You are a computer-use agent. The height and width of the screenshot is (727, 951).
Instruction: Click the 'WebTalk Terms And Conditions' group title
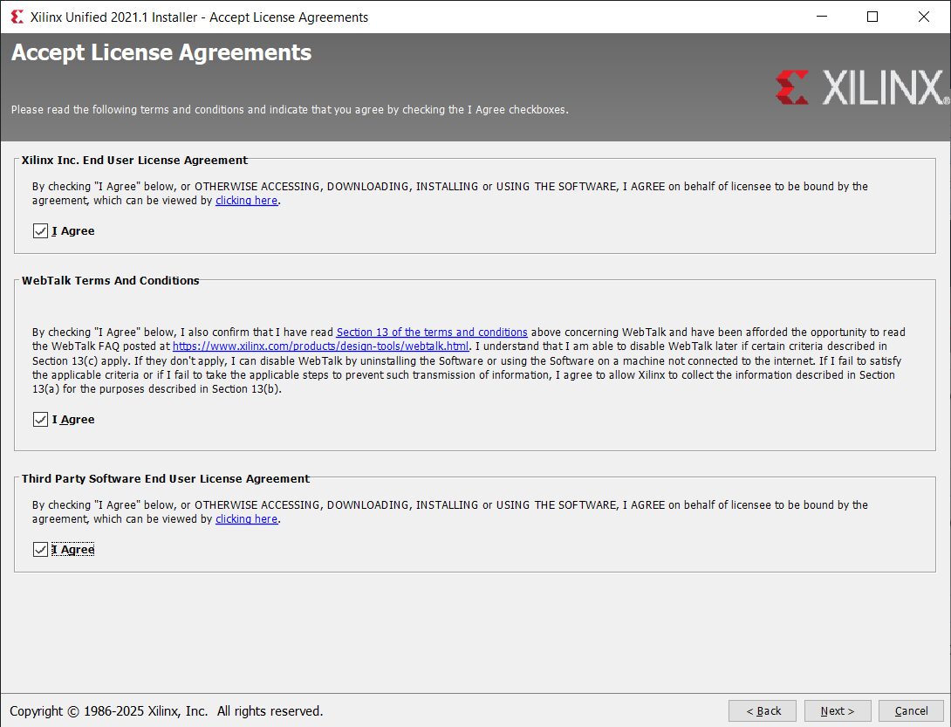[111, 280]
